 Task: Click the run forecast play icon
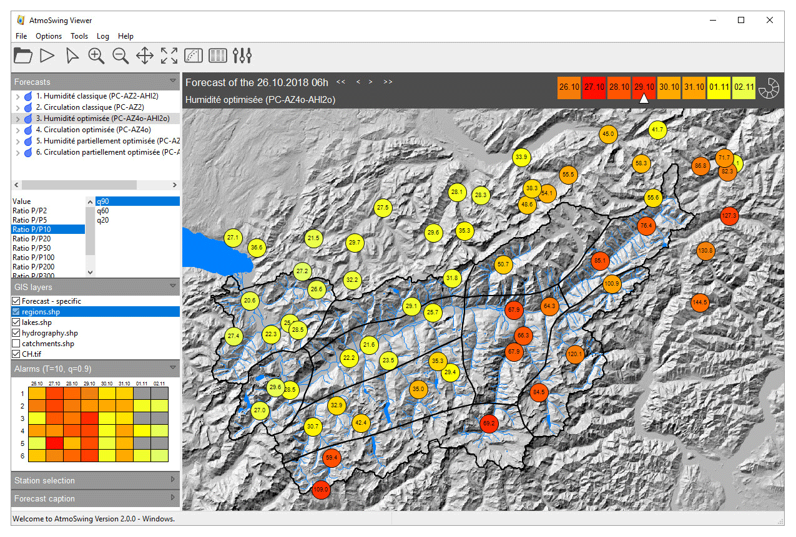47,56
